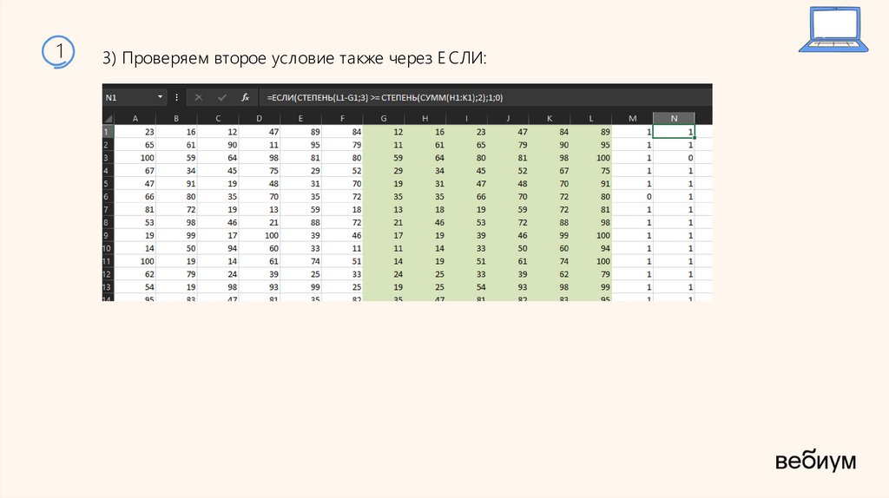The image size is (889, 498).
Task: Click cell A11 with value 100
Action: [135, 261]
